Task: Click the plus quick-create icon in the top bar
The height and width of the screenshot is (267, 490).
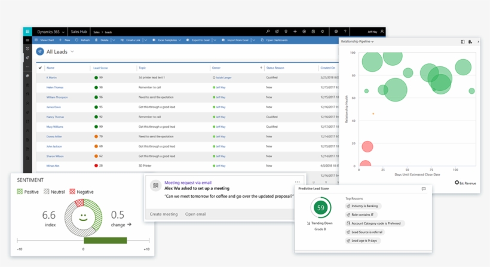Action: tap(295, 32)
